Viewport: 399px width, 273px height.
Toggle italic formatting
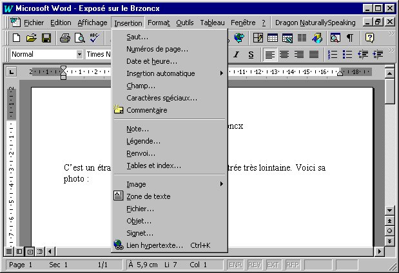tap(237, 54)
